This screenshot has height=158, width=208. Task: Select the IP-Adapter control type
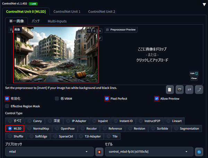[x=76, y=121]
